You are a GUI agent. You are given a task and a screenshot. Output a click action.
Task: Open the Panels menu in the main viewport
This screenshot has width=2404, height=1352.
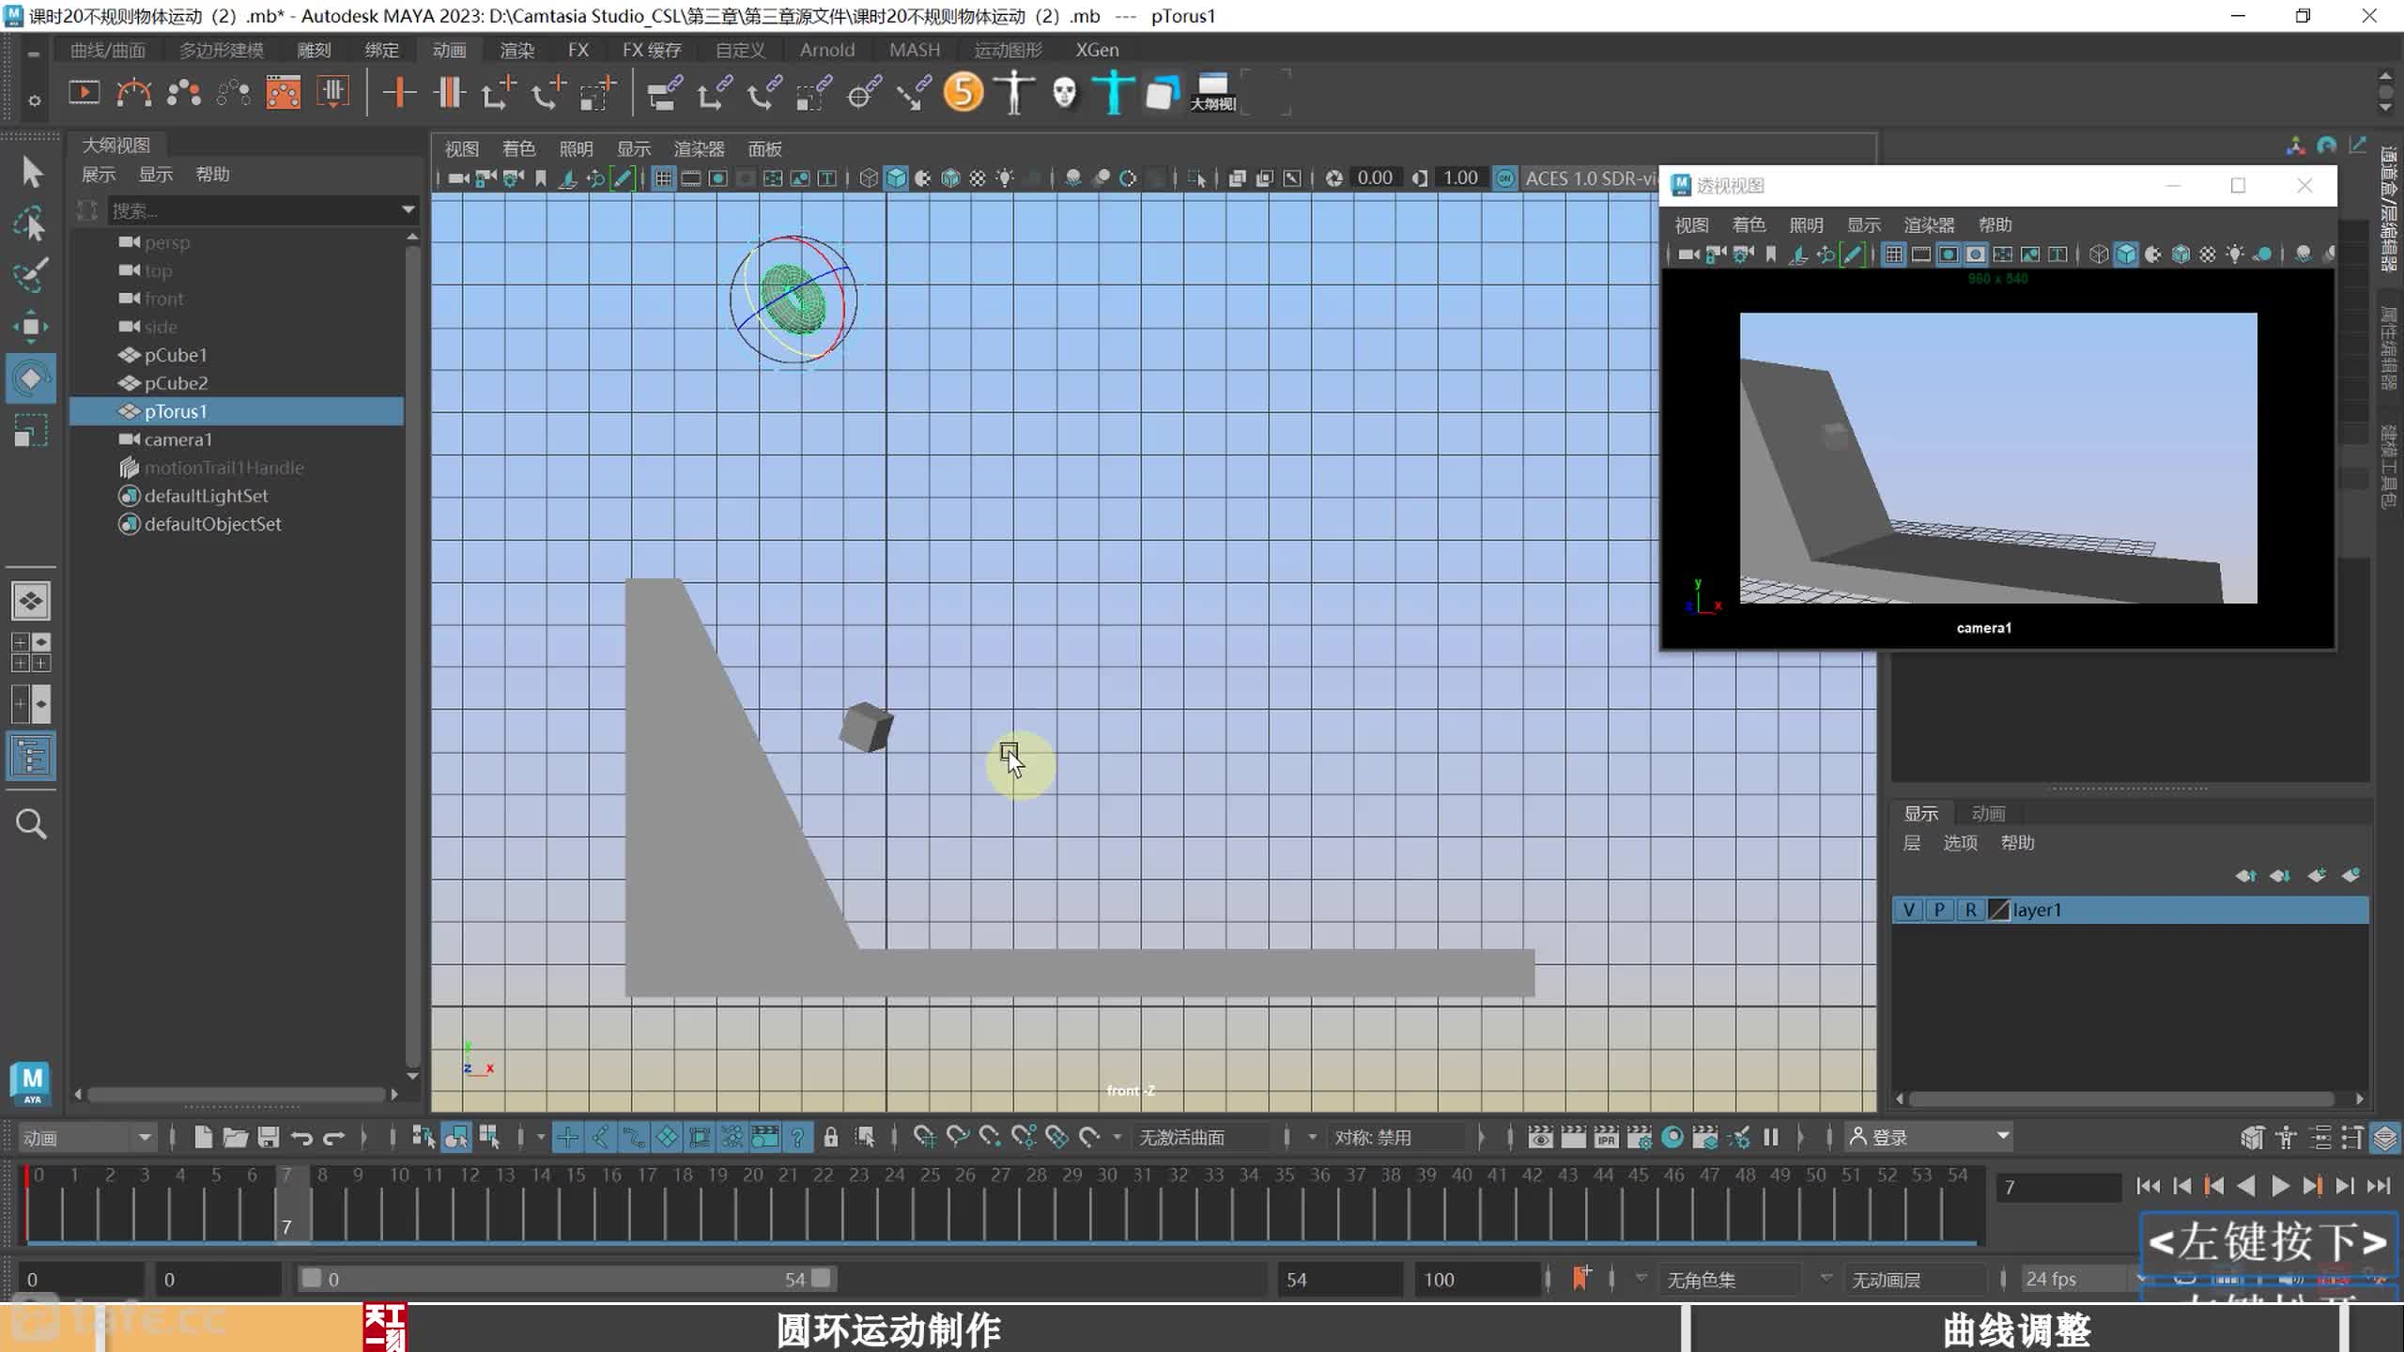click(x=764, y=148)
